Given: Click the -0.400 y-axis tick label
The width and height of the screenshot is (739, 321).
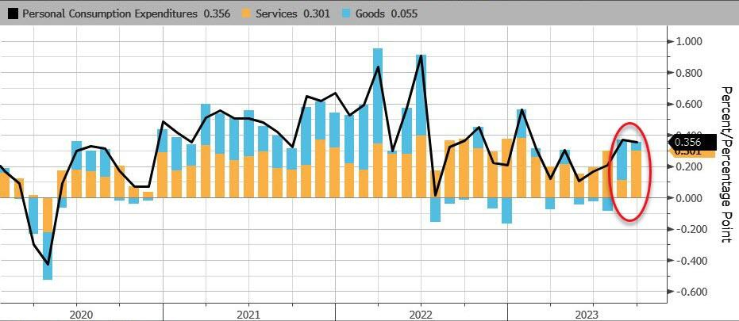Looking at the screenshot, I should point(687,261).
